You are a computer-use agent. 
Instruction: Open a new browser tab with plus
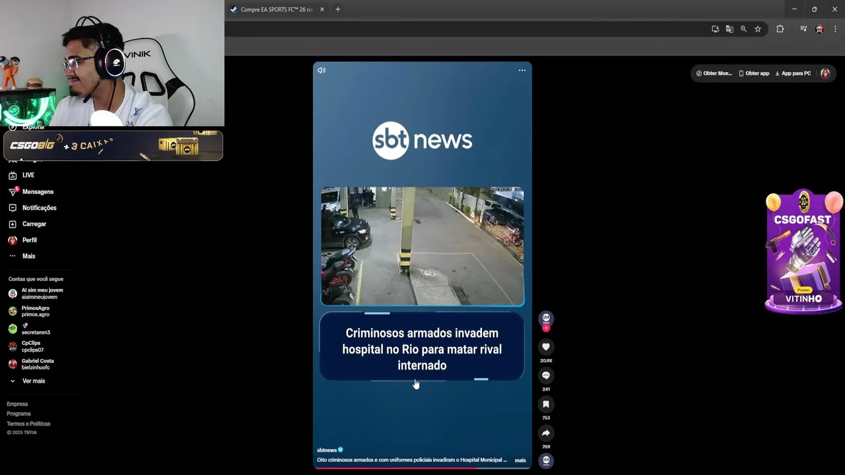point(338,9)
